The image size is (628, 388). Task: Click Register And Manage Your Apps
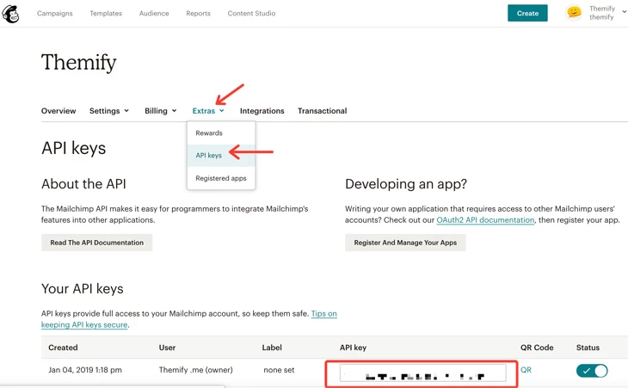coord(405,243)
